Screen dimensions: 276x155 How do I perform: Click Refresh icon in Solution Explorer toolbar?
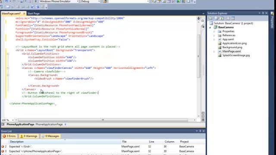tap(222, 18)
